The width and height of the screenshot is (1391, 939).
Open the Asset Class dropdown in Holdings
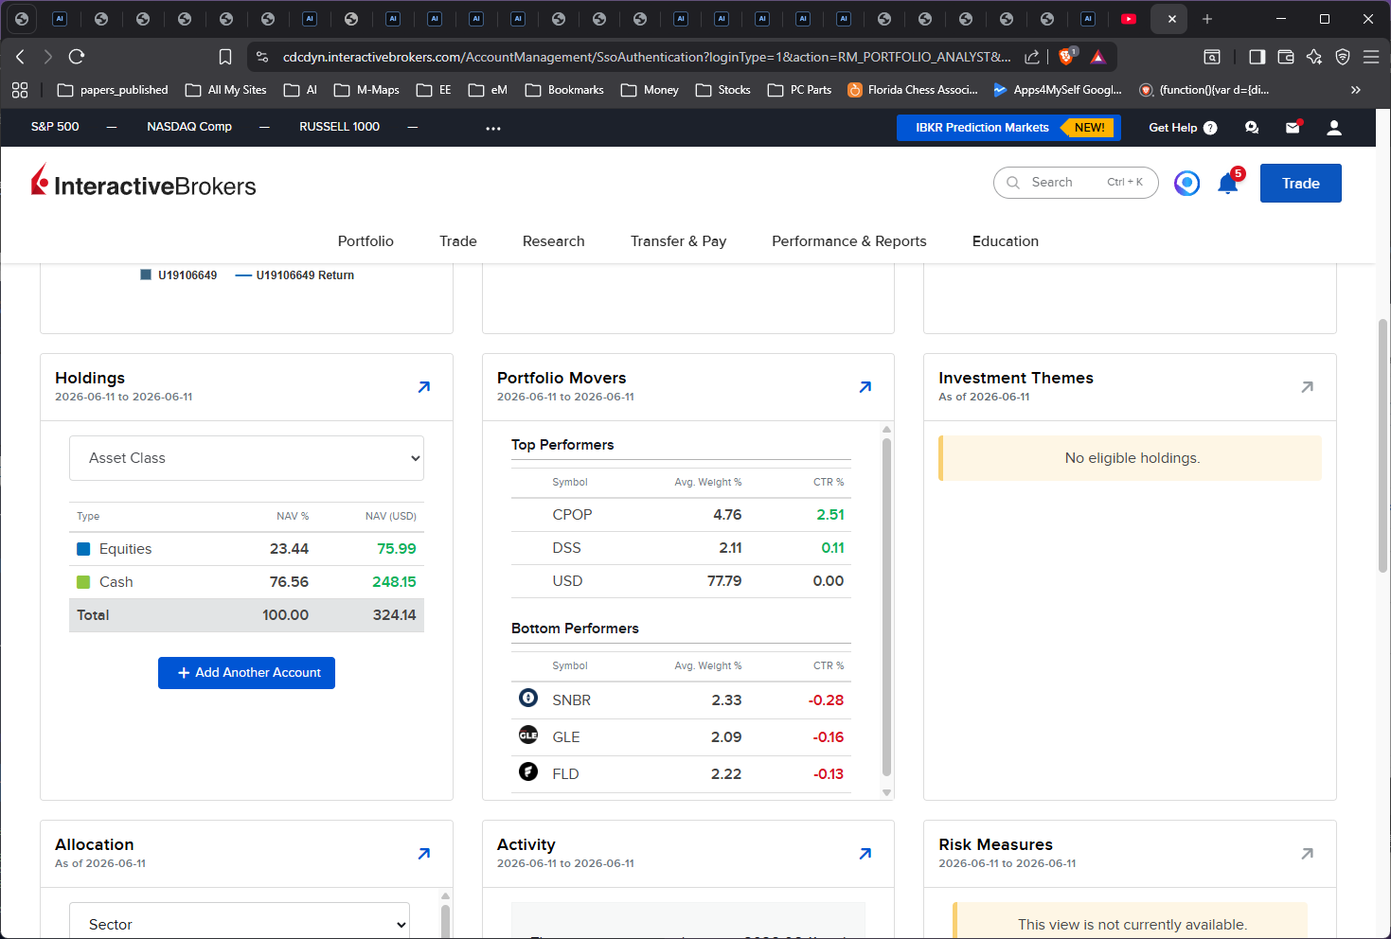click(x=246, y=458)
